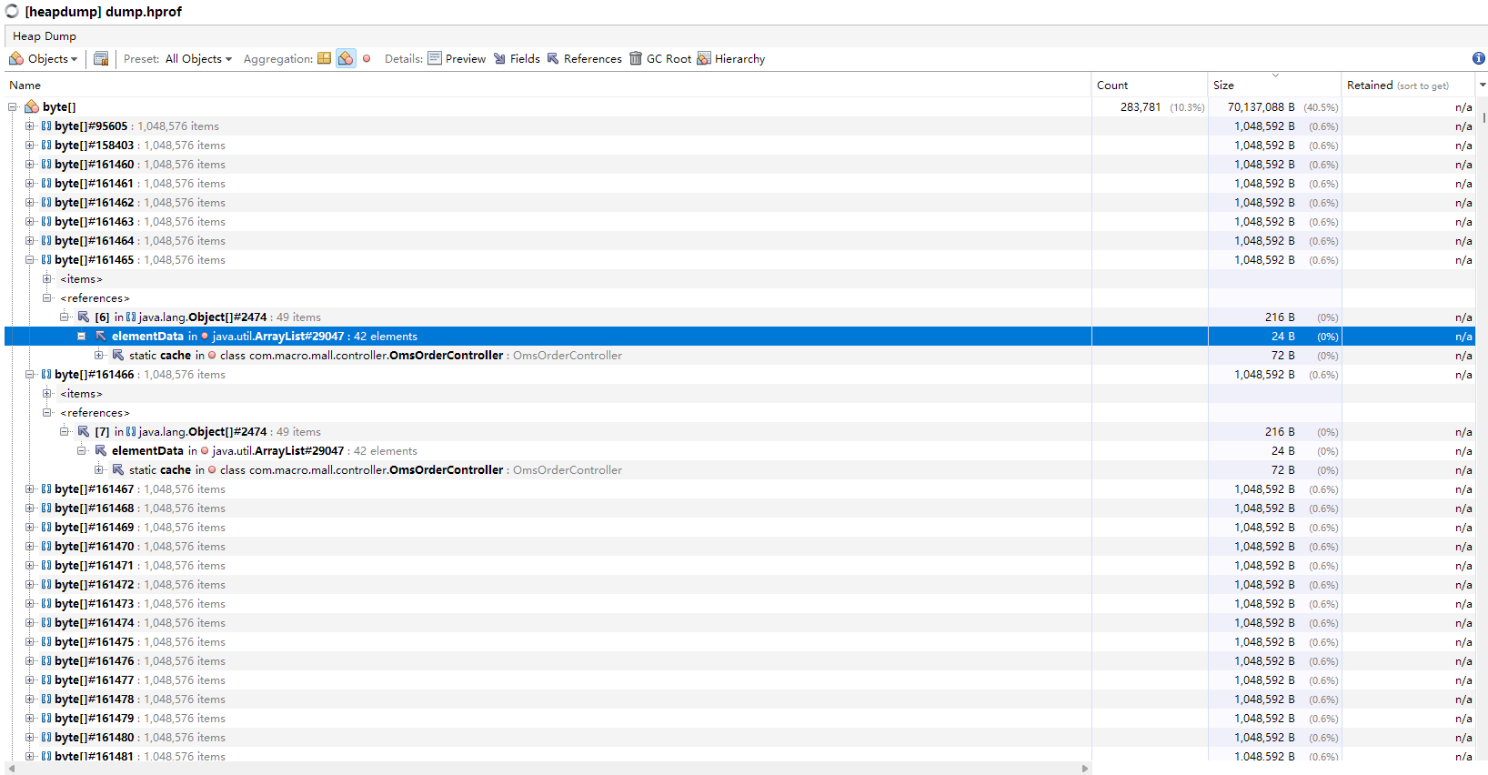Viewport: 1488px width, 775px height.
Task: Collapse the root byte[] class node
Action: click(13, 106)
